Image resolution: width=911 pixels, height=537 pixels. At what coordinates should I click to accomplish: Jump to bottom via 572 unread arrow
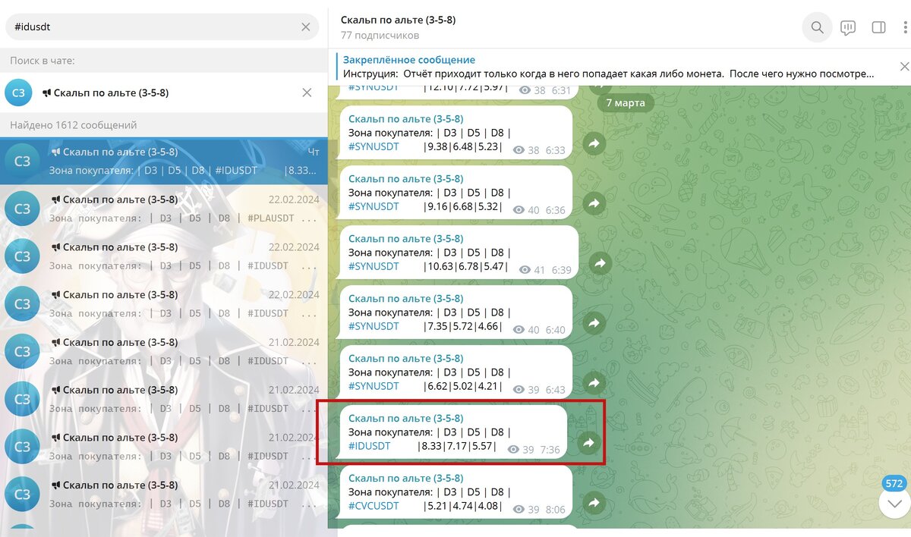[x=894, y=502]
